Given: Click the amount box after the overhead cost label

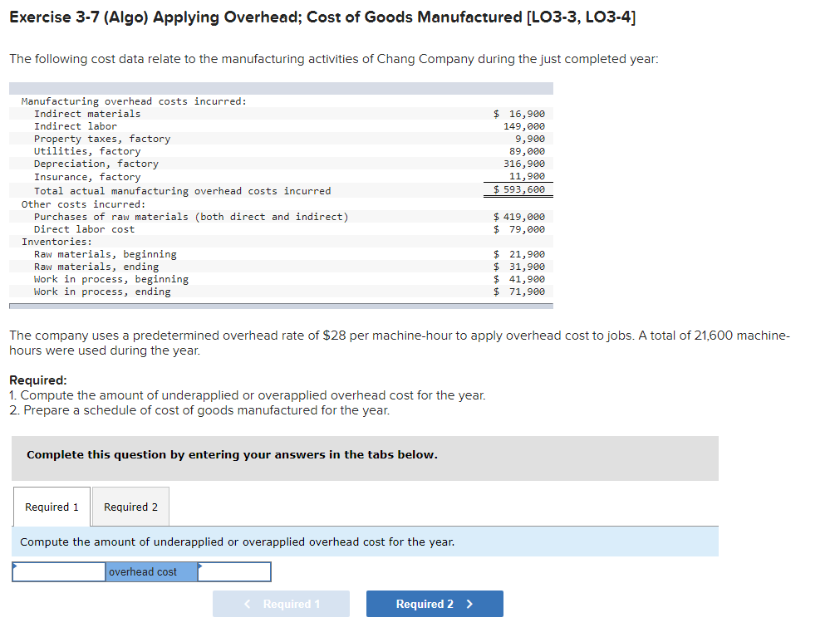Looking at the screenshot, I should point(234,571).
